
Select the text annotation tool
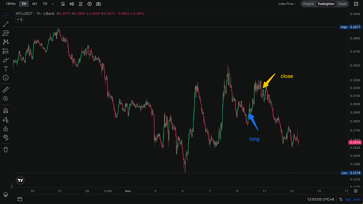coord(6,69)
